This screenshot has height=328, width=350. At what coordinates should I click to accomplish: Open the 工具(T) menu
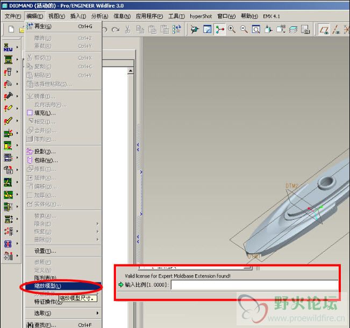pos(176,16)
